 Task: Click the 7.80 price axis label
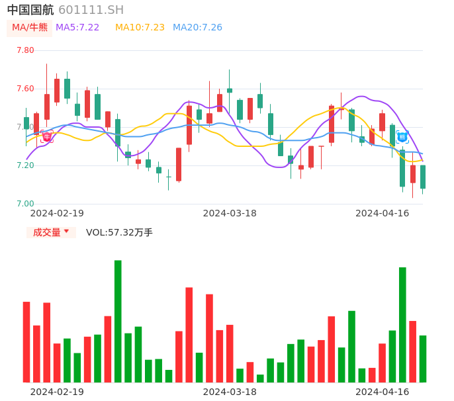25,50
